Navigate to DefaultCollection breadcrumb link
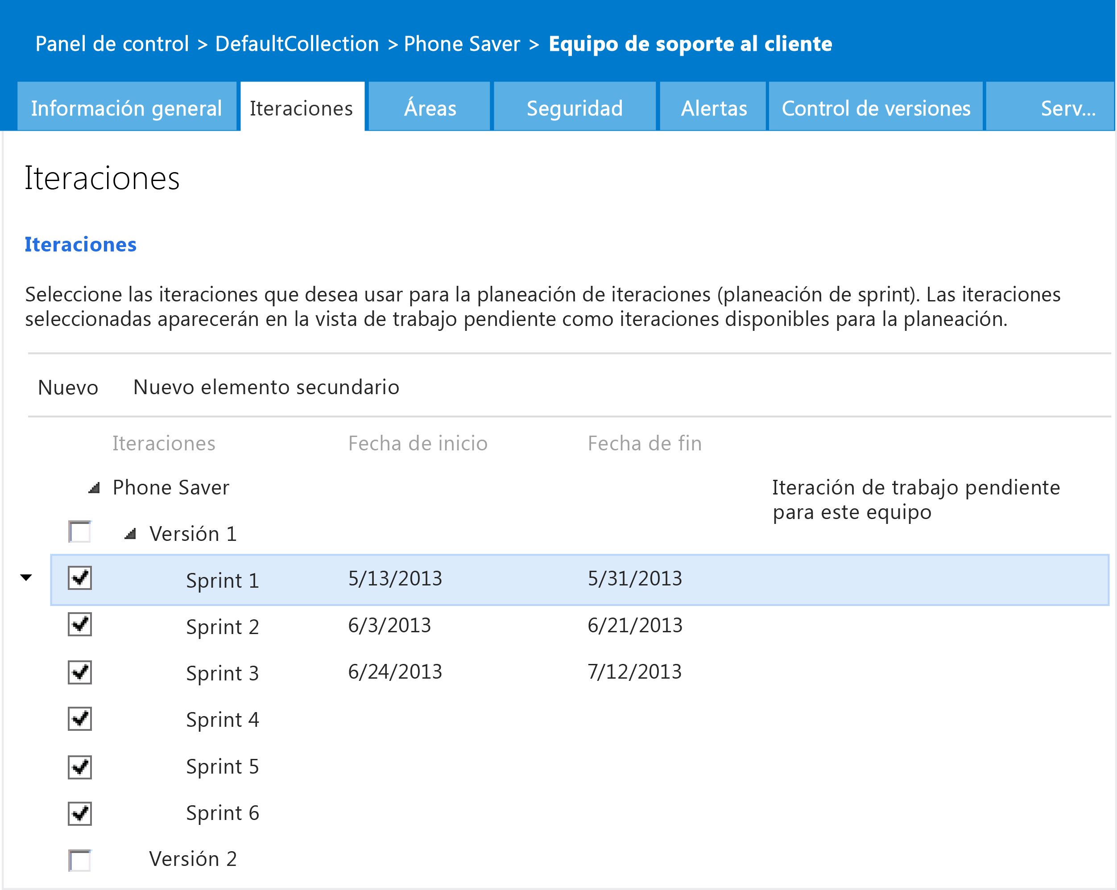The height and width of the screenshot is (890, 1117). (x=297, y=44)
